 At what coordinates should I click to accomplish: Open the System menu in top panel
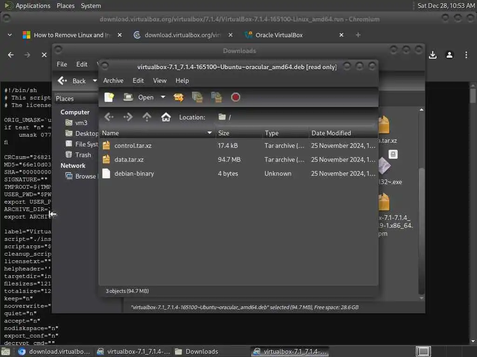tap(91, 6)
